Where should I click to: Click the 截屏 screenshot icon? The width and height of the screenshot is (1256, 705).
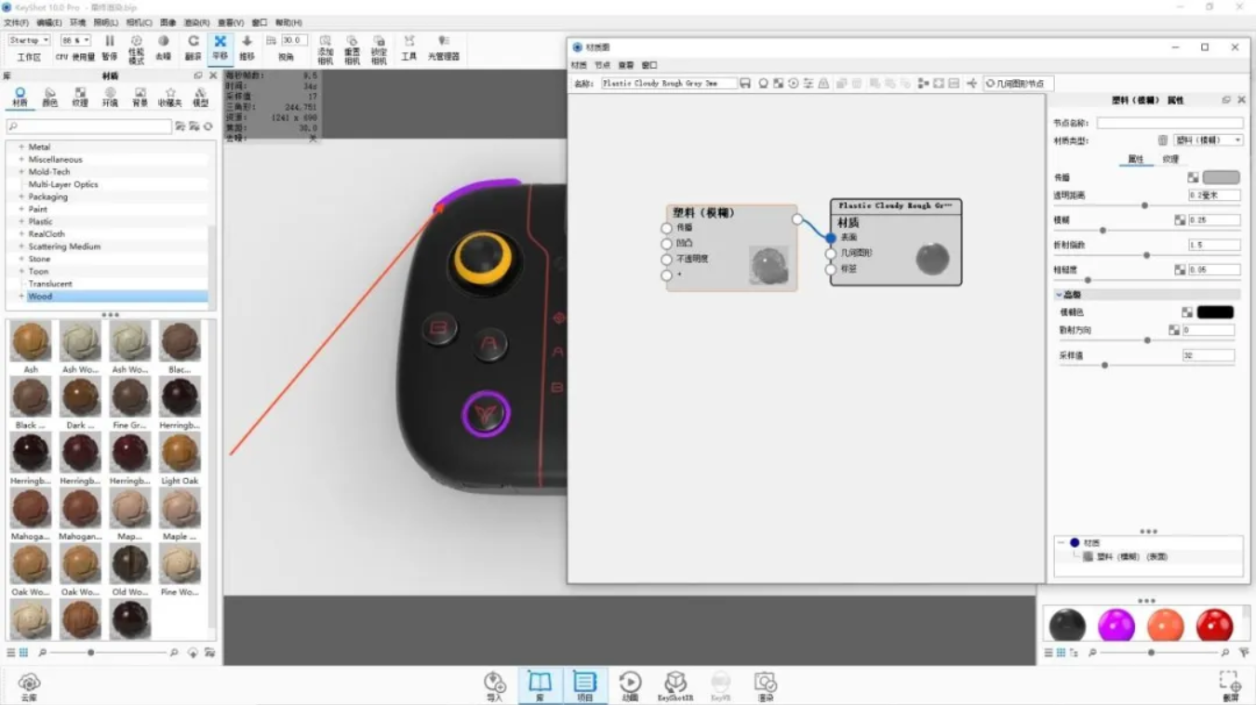1230,686
